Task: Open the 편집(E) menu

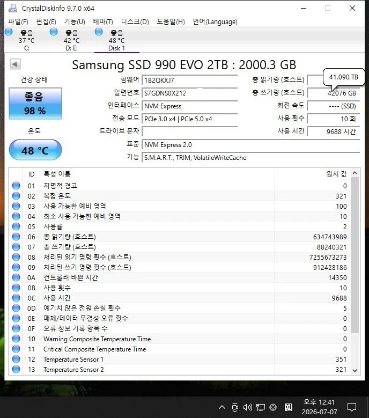Action: tap(46, 22)
